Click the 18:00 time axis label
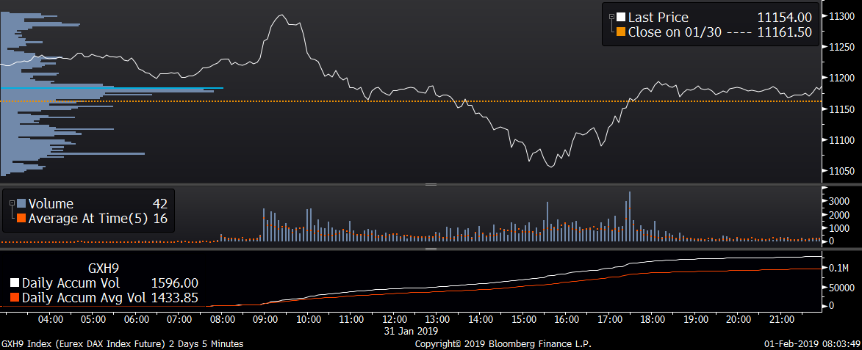Image resolution: width=862 pixels, height=350 pixels. pos(653,320)
